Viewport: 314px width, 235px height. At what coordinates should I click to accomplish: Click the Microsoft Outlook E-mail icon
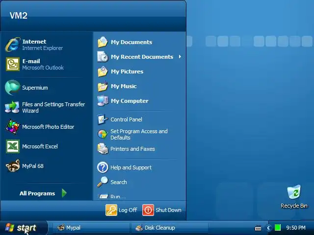pos(13,64)
